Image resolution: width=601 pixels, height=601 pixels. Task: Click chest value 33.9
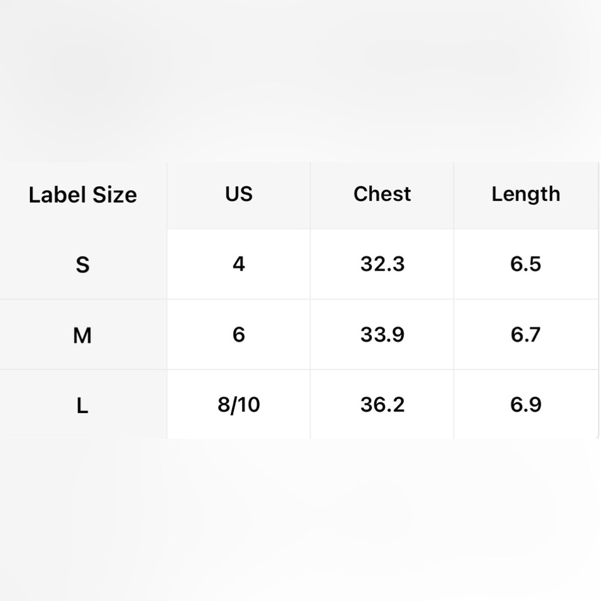[x=382, y=335]
